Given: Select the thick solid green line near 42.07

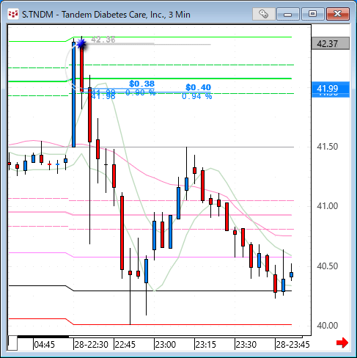Looking at the screenshot, I should (x=183, y=78).
